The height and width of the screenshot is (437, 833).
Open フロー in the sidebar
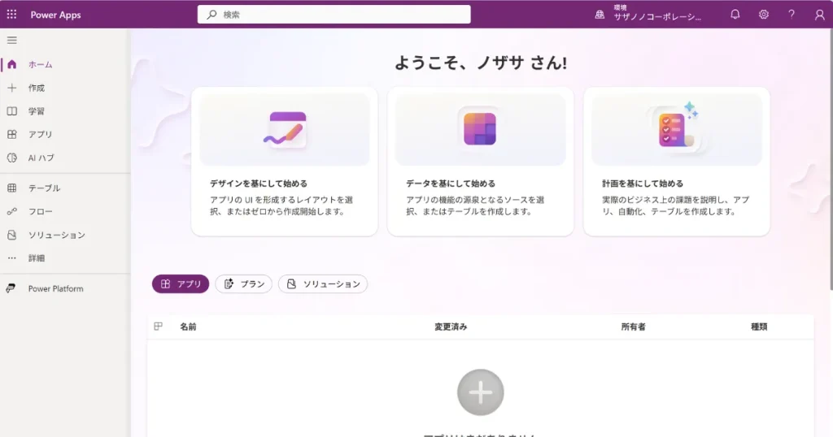tap(40, 211)
